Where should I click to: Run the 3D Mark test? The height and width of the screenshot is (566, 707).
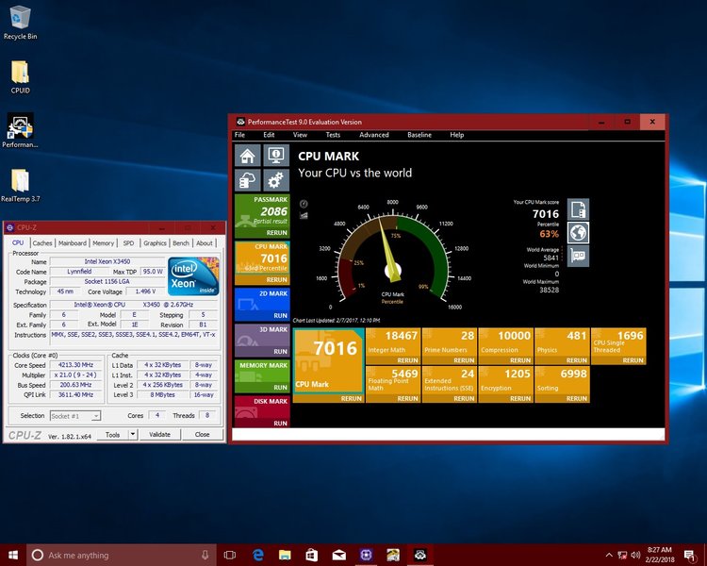coord(280,351)
